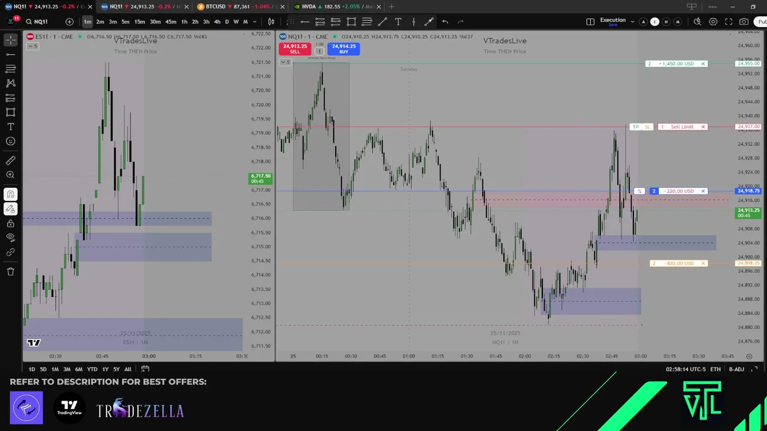Open the NQ1! order quantity selector
This screenshot has width=767, height=431.
point(319,51)
